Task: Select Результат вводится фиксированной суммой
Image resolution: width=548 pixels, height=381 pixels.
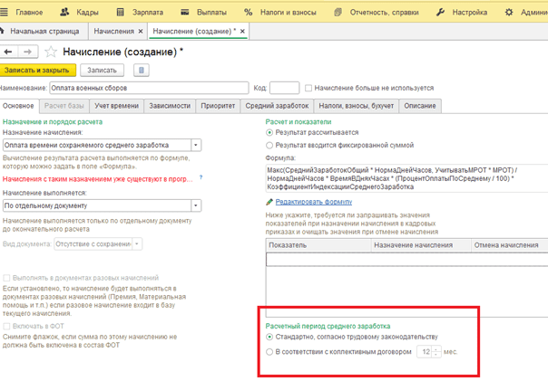Action: coord(269,145)
